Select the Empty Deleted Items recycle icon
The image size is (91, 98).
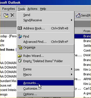20,61
